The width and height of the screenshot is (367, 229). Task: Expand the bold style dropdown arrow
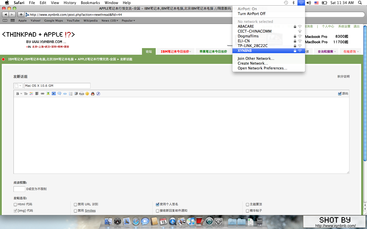click(x=21, y=94)
